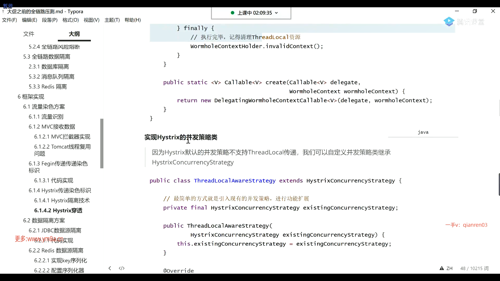The height and width of the screenshot is (281, 500).
Task: Open the 格式(O) menu
Action: 71,20
